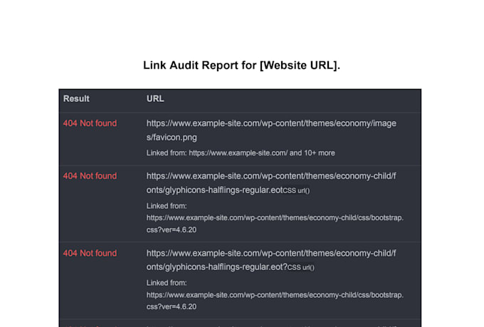Click the URL column header
Image resolution: width=484 pixels, height=327 pixels.
[155, 98]
